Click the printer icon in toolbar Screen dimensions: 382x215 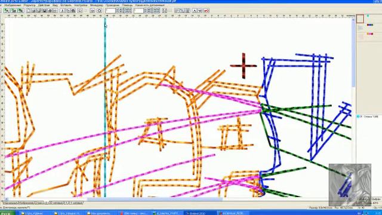click(50, 11)
